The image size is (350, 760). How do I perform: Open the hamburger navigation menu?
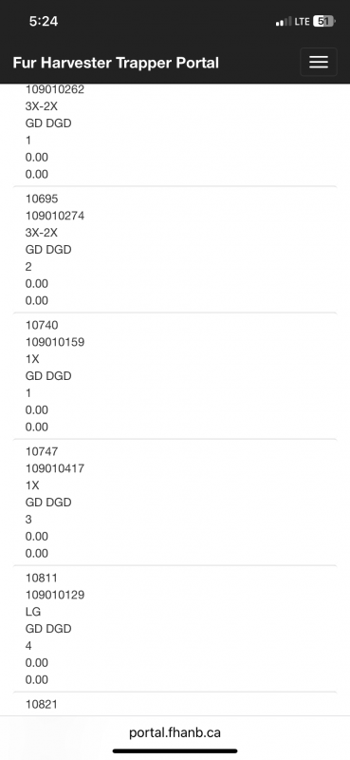(x=318, y=62)
